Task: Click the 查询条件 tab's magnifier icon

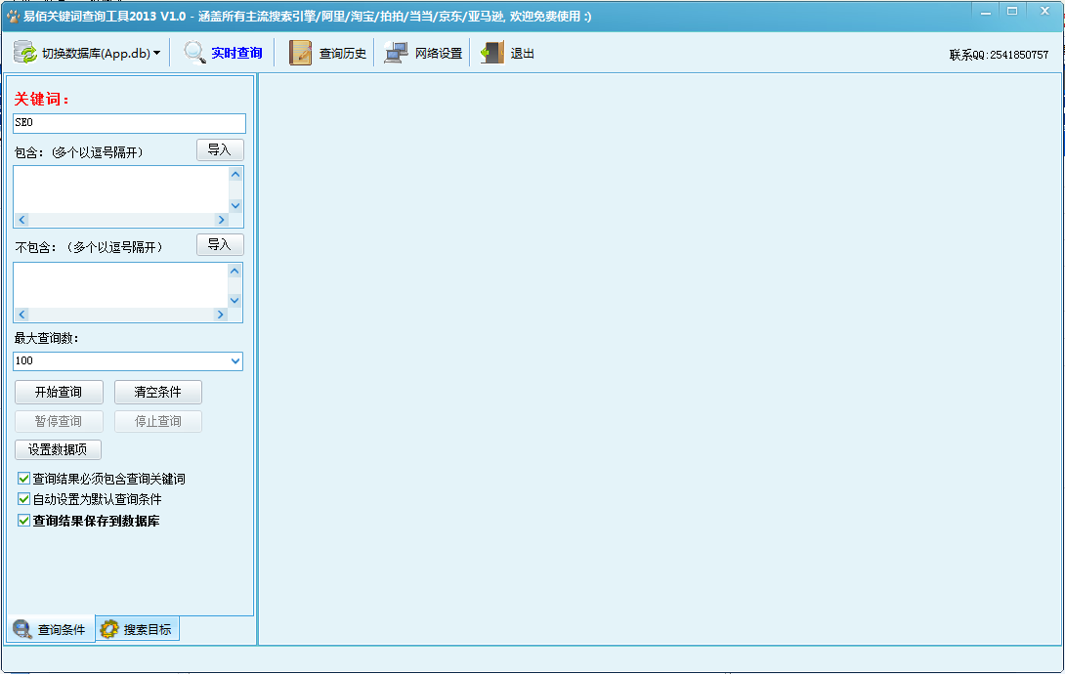Action: click(22, 629)
